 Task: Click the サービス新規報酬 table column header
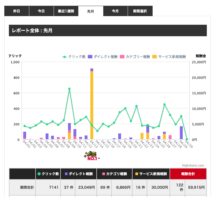click(151, 174)
